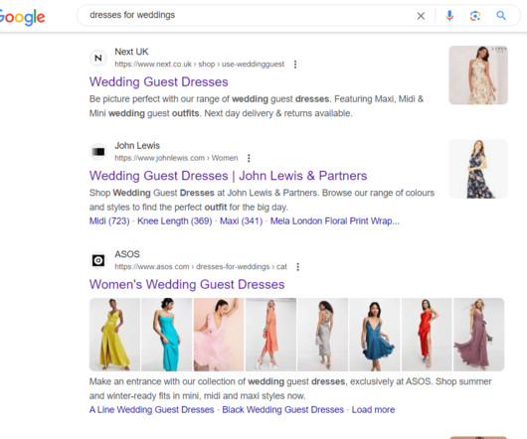Select the pink tulle dress image

[x=219, y=335]
